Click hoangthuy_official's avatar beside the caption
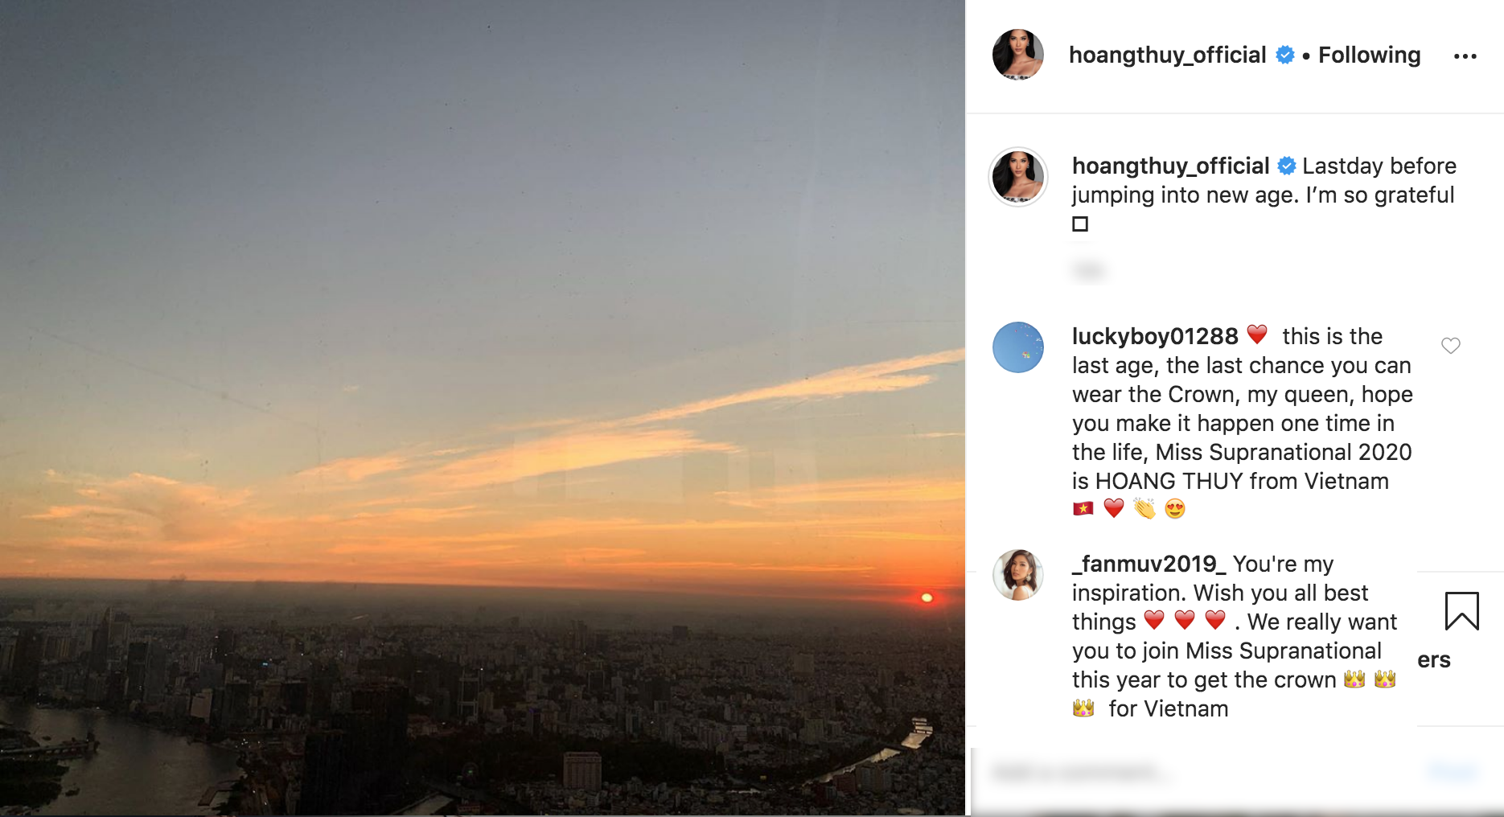This screenshot has height=817, width=1504. (x=1017, y=177)
